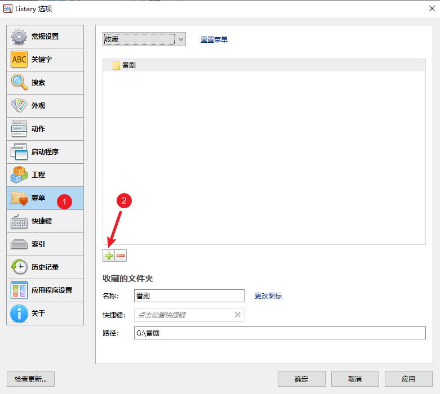Click the 应用 apply button
The image size is (440, 394).
pos(408,379)
